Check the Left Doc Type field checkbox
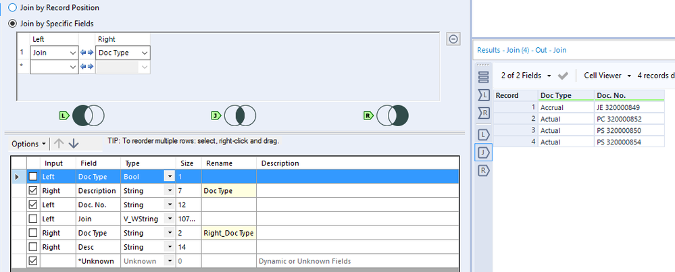The height and width of the screenshot is (272, 675). [x=32, y=177]
